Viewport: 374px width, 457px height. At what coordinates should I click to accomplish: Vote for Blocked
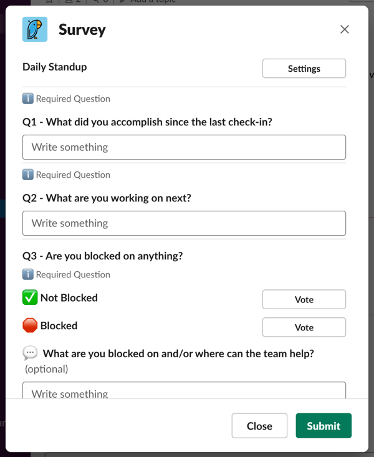tap(304, 327)
